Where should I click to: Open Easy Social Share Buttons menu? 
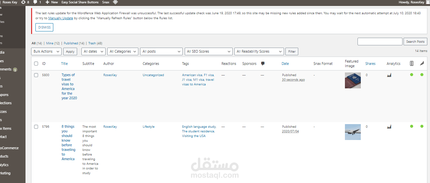pyautogui.click(x=80, y=2)
